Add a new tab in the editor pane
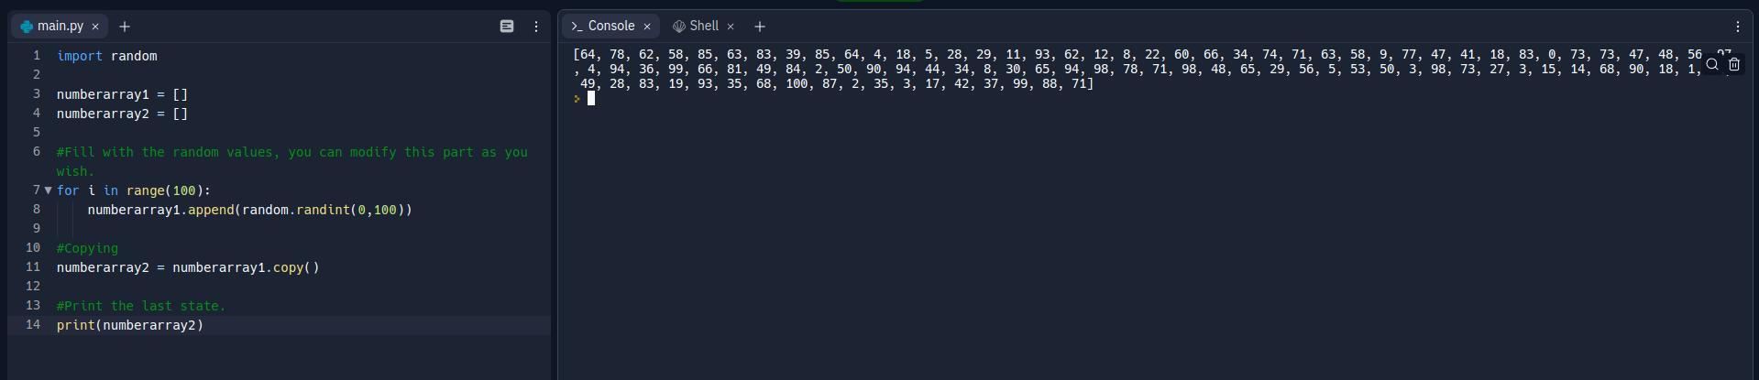Screen dimensions: 1759x380 [125, 27]
